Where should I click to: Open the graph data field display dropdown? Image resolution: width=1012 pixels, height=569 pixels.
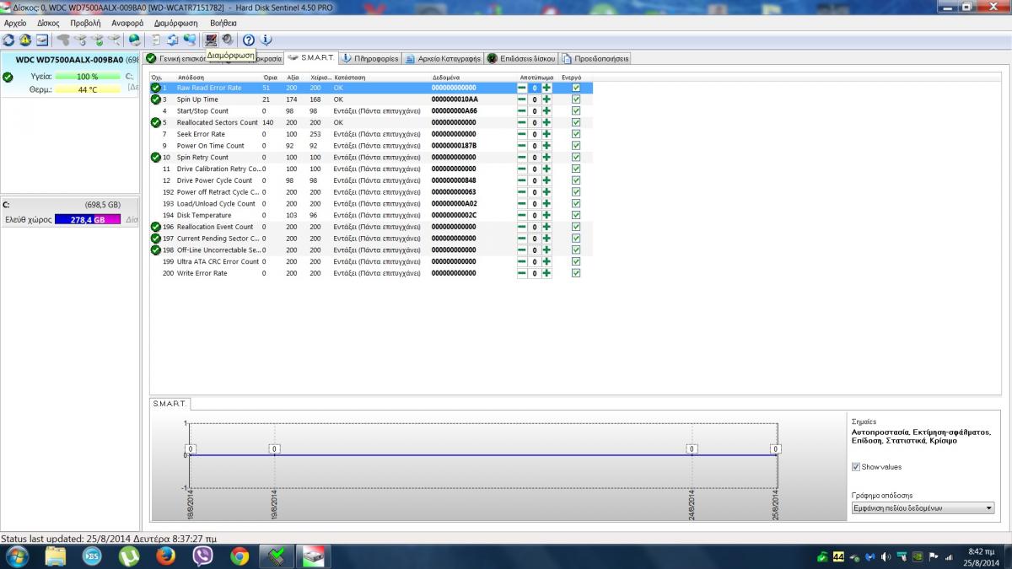[923, 508]
